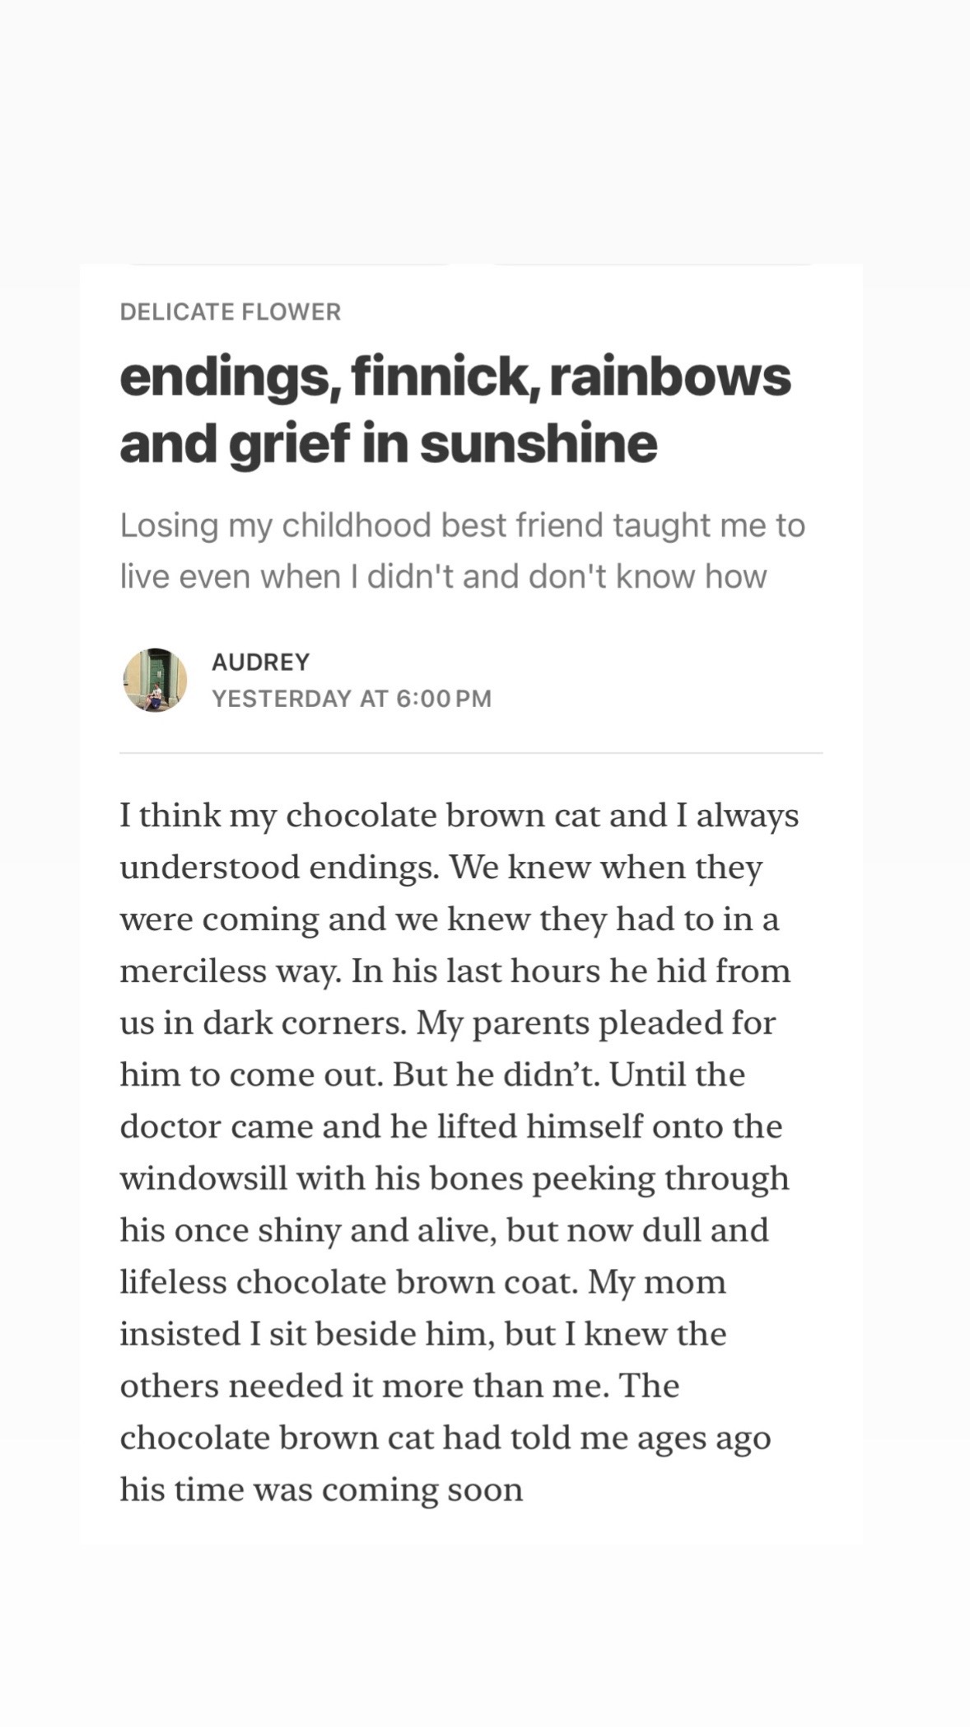Viewport: 970px width, 1727px height.
Task: Click title line 'and grief in sunshine'
Action: click(x=389, y=443)
